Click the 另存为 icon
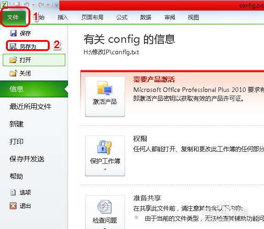Viewport: 264px width, 229px height. coord(13,46)
